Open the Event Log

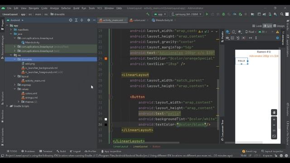click(249, 151)
